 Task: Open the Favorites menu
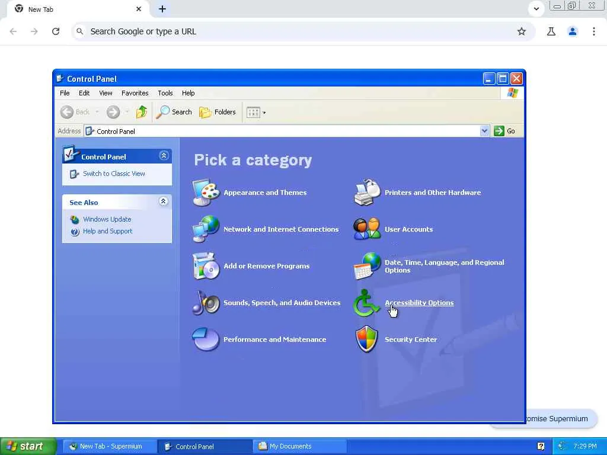click(135, 93)
